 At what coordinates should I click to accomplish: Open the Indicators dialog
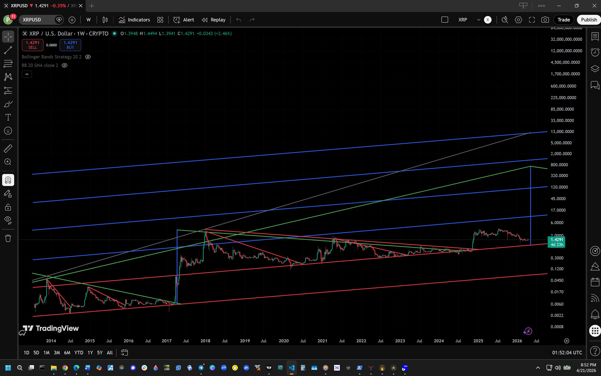(134, 20)
